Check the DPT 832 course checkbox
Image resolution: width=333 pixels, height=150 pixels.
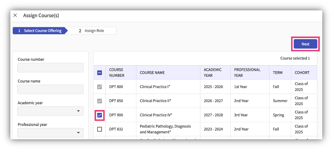pos(99,129)
